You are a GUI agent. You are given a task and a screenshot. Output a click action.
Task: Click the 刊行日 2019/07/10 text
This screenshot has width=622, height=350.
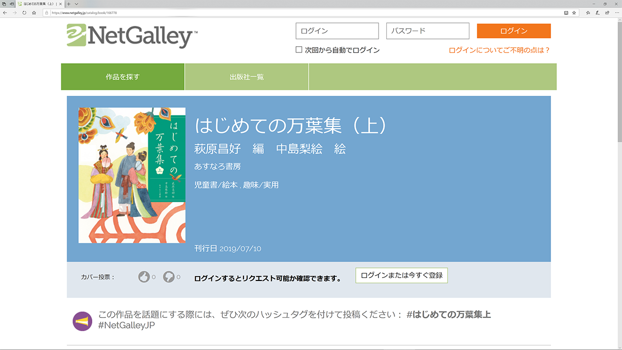(x=228, y=248)
